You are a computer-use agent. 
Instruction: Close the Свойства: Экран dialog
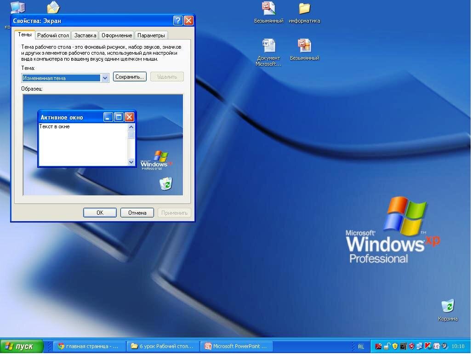tap(188, 21)
